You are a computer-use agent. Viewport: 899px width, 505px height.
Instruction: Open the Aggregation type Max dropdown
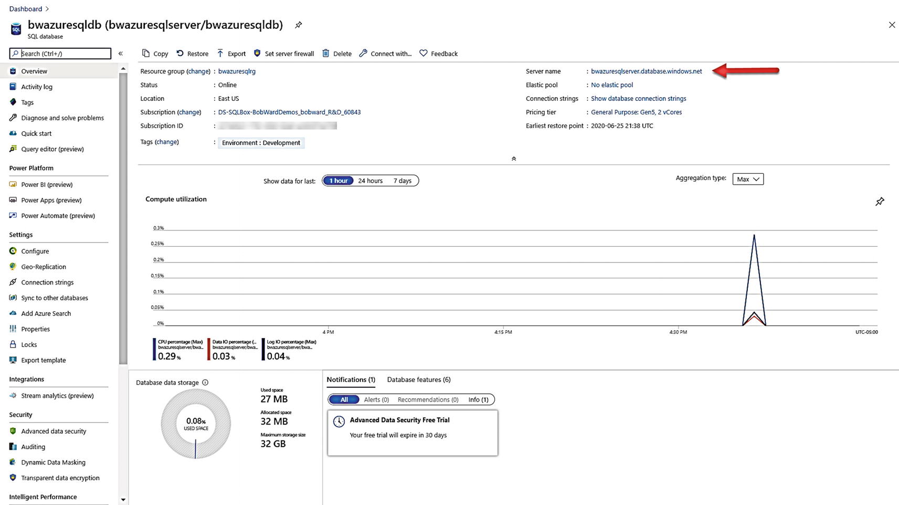point(748,179)
